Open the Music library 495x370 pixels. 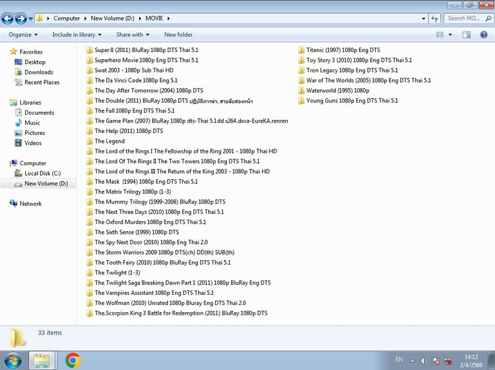point(32,122)
